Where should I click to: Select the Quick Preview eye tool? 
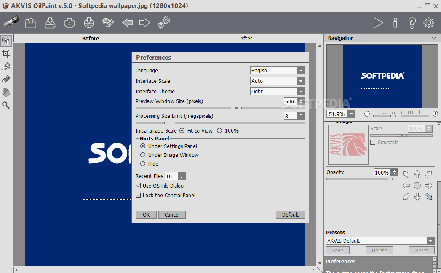pyautogui.click(x=6, y=41)
